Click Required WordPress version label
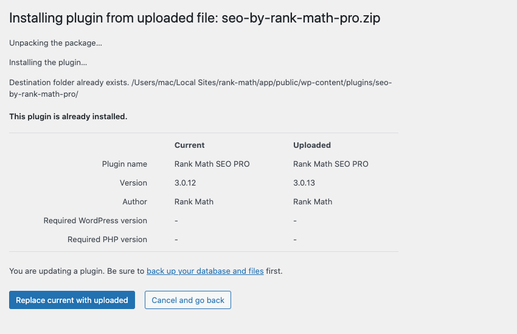 (x=95, y=221)
